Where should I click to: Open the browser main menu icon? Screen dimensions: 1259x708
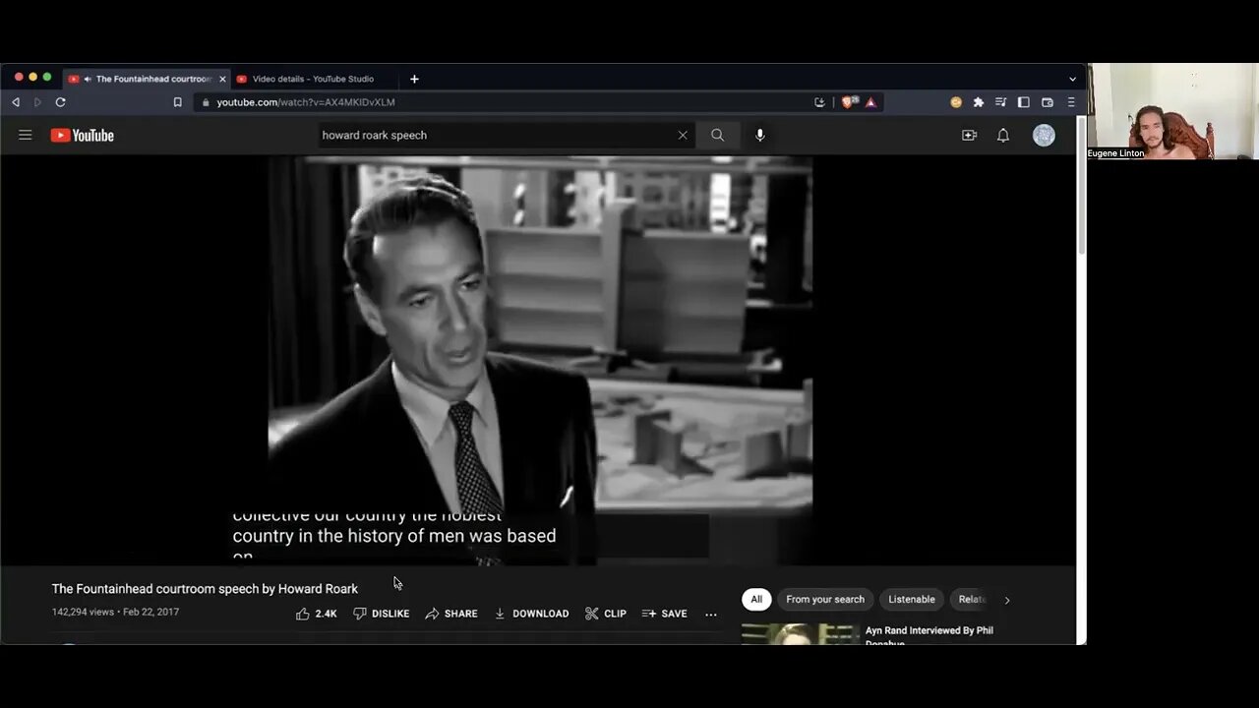[x=1071, y=102]
